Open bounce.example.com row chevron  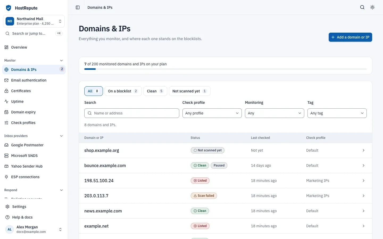pyautogui.click(x=364, y=165)
